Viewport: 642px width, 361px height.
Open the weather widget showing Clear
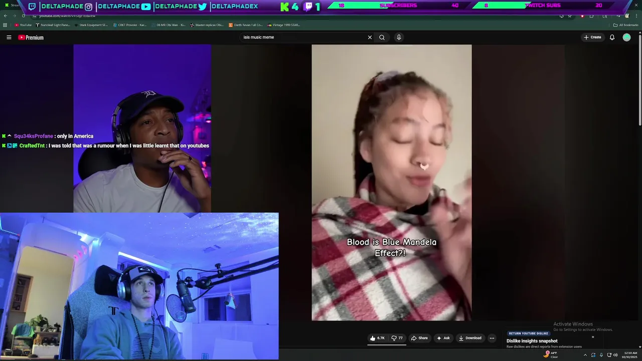[x=551, y=354]
